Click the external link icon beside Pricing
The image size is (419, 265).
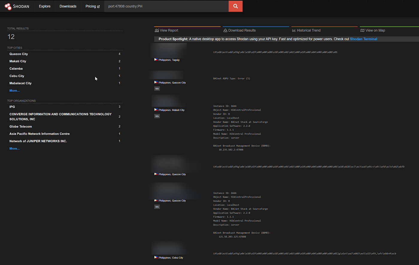pos(98,7)
